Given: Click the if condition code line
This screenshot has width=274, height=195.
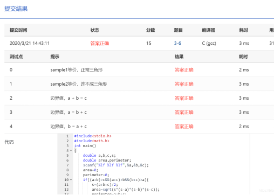Looking at the screenshot, I should click(116, 179).
